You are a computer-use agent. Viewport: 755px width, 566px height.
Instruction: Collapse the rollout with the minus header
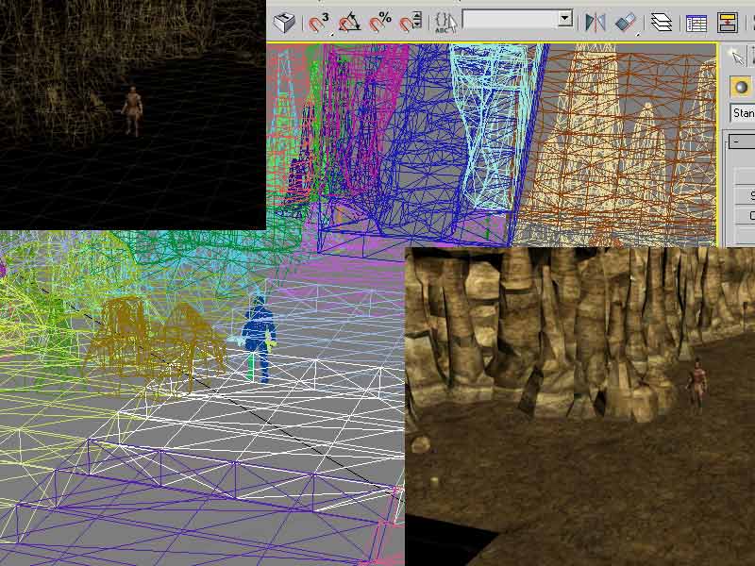pyautogui.click(x=739, y=141)
